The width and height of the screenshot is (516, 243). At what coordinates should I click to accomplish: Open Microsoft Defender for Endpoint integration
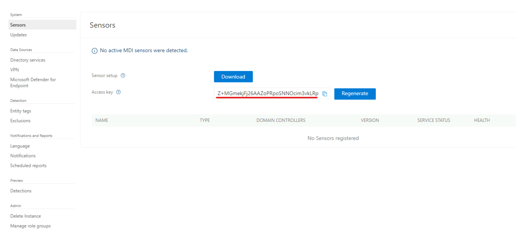[x=33, y=82]
